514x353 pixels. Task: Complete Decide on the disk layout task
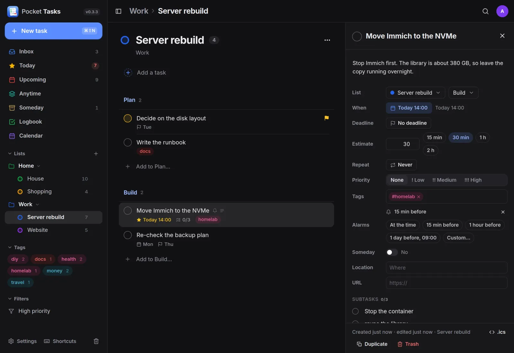(128, 118)
